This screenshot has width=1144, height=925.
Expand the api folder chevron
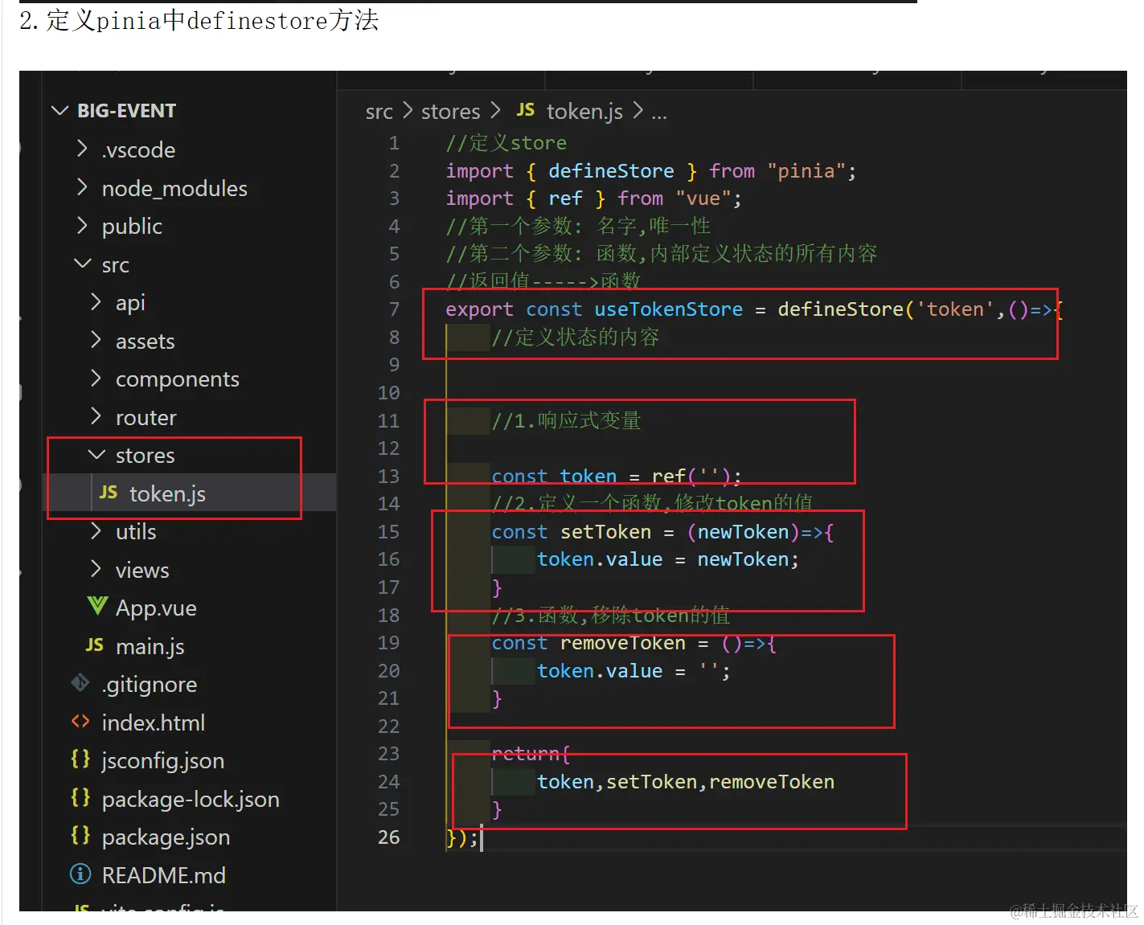pyautogui.click(x=96, y=302)
